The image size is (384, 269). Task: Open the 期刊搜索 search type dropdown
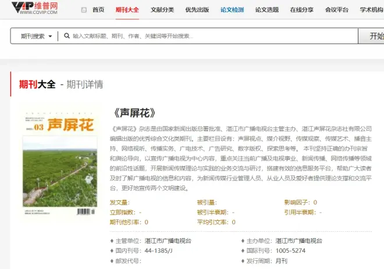tap(37, 36)
